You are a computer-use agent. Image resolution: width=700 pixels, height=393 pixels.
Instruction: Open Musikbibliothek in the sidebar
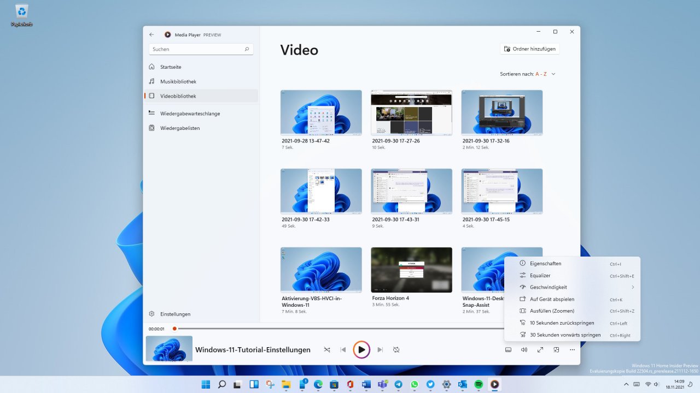(201, 81)
